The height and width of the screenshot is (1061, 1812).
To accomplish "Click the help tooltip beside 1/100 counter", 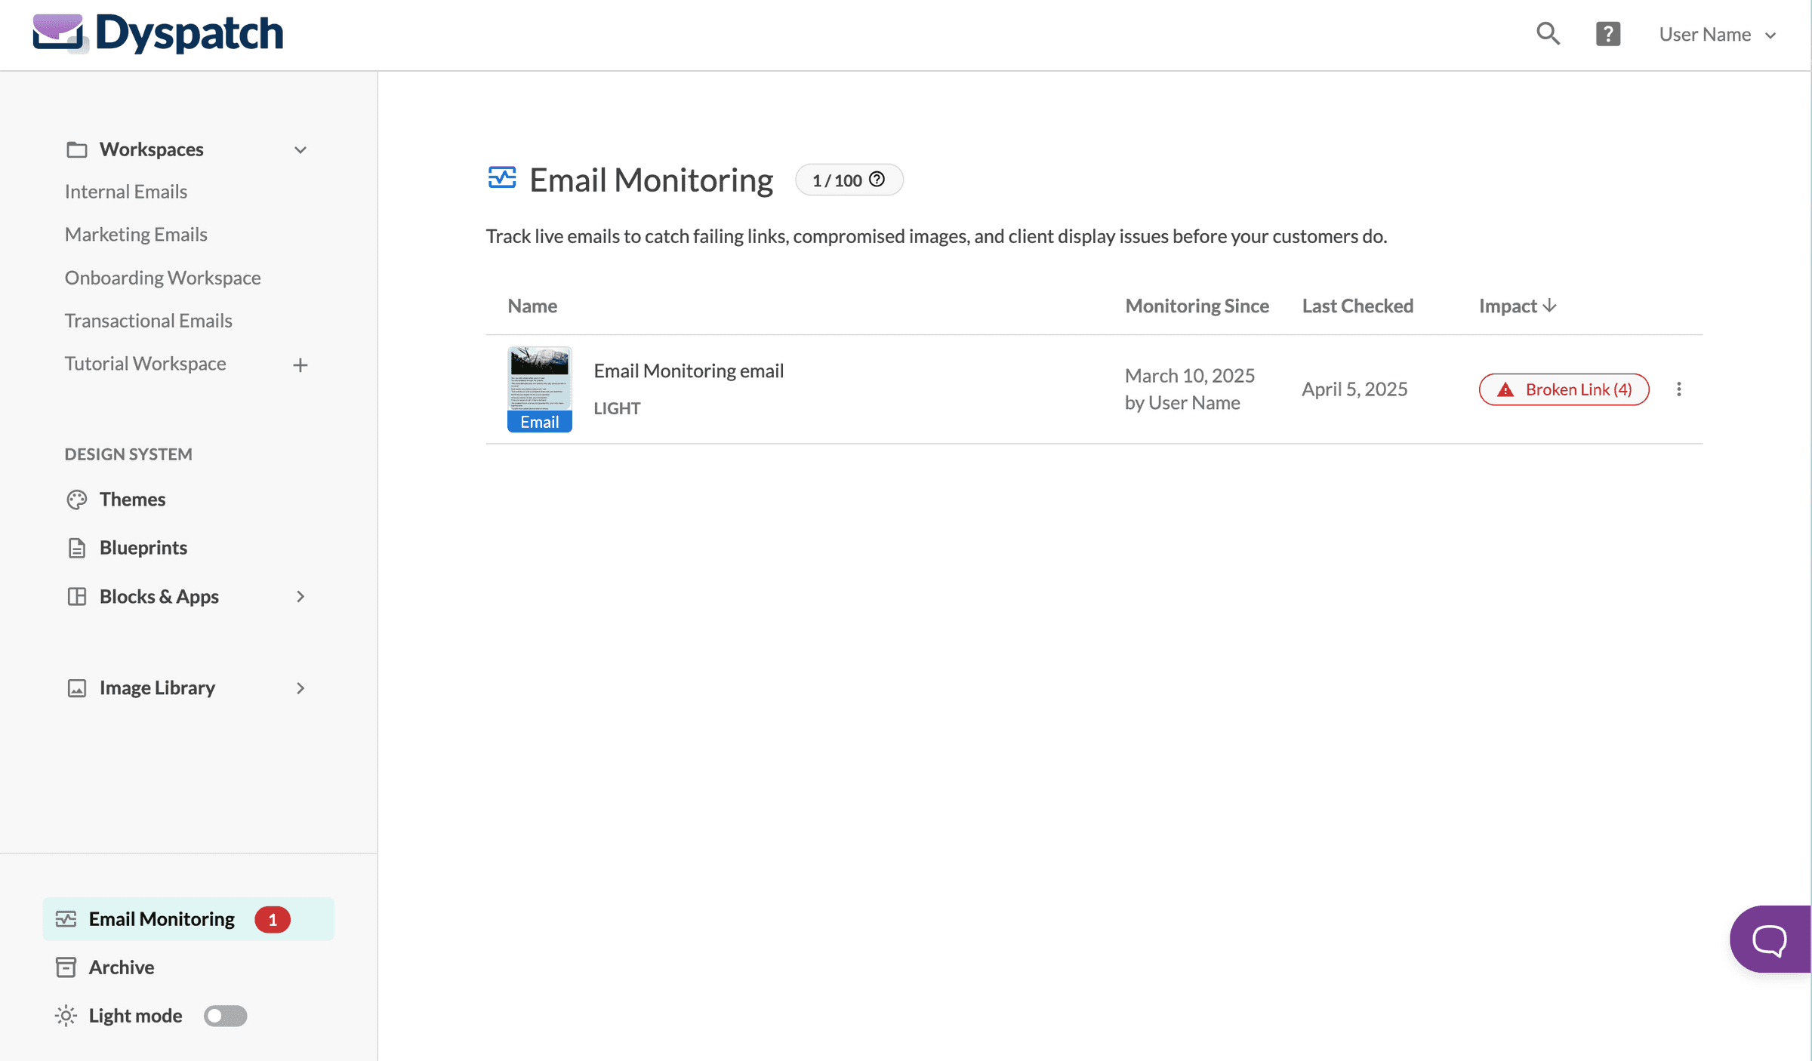I will coord(877,180).
